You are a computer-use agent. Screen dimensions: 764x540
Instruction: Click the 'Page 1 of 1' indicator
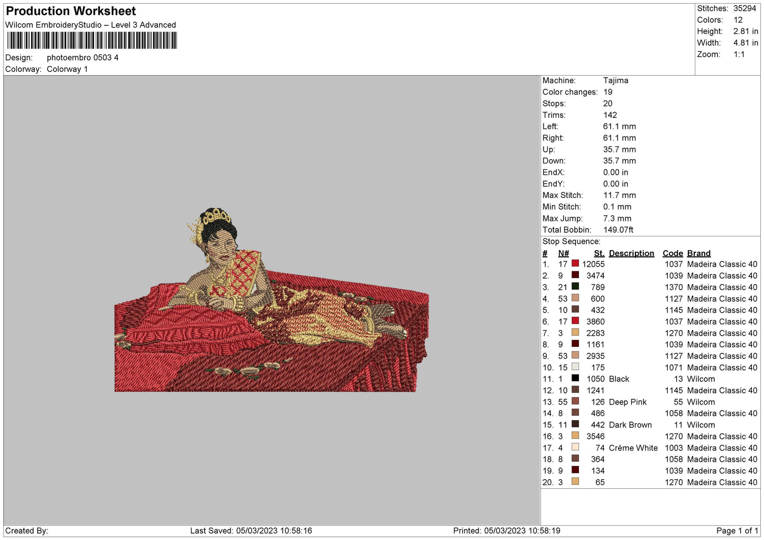[x=737, y=531]
